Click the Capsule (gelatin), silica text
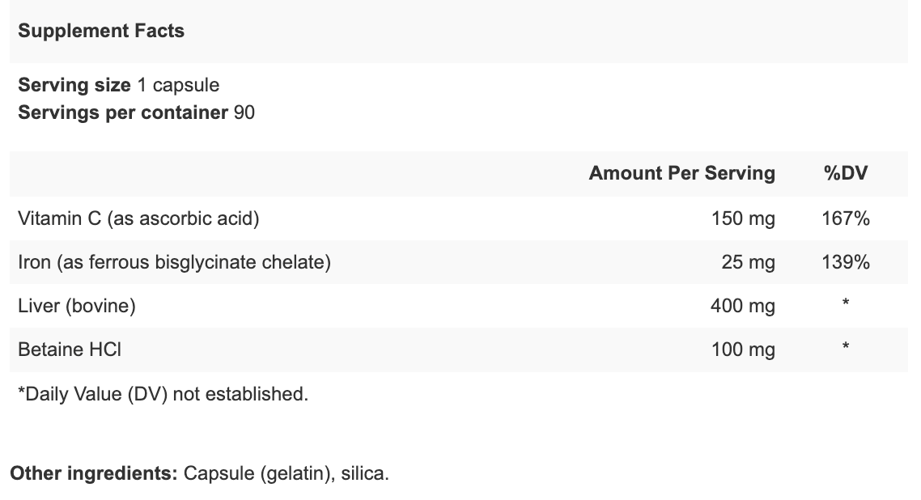The width and height of the screenshot is (921, 500). [286, 473]
